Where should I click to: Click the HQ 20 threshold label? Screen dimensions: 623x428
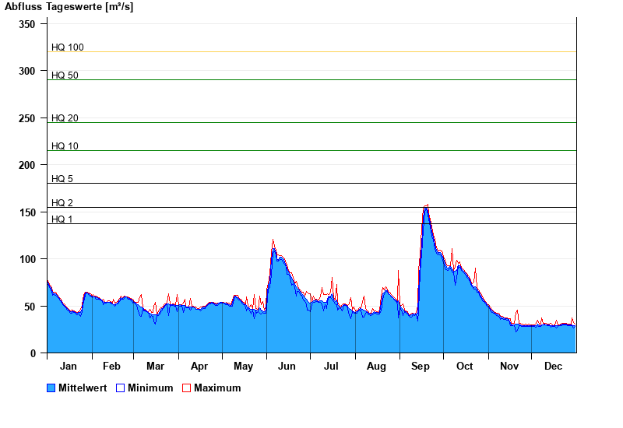coord(65,118)
